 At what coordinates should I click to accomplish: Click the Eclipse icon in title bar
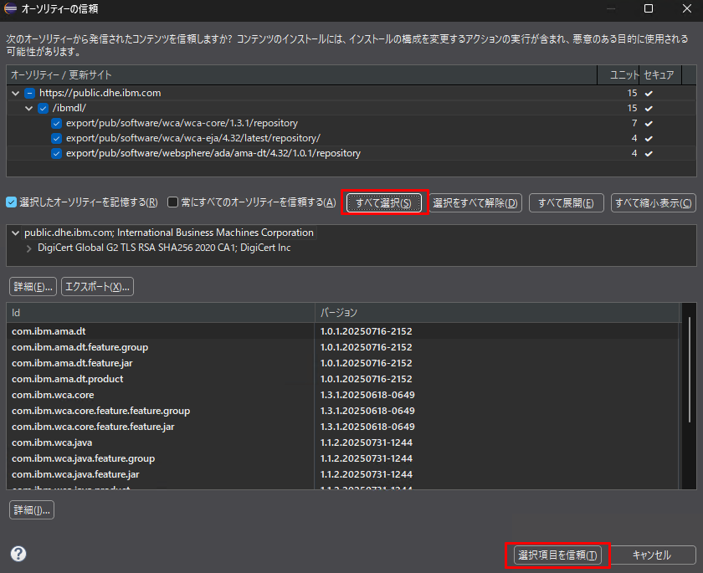pyautogui.click(x=10, y=8)
